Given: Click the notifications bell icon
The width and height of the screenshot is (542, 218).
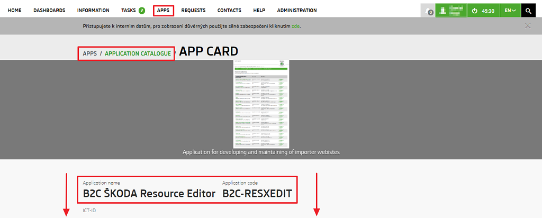Looking at the screenshot, I should coord(428,11).
